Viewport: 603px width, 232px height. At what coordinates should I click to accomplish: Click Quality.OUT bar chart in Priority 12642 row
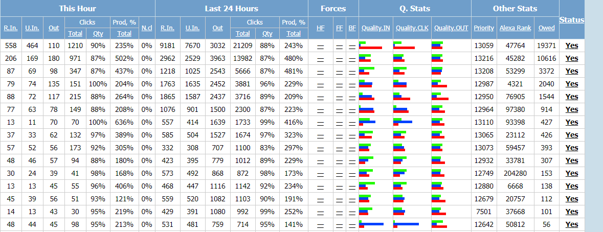439,224
